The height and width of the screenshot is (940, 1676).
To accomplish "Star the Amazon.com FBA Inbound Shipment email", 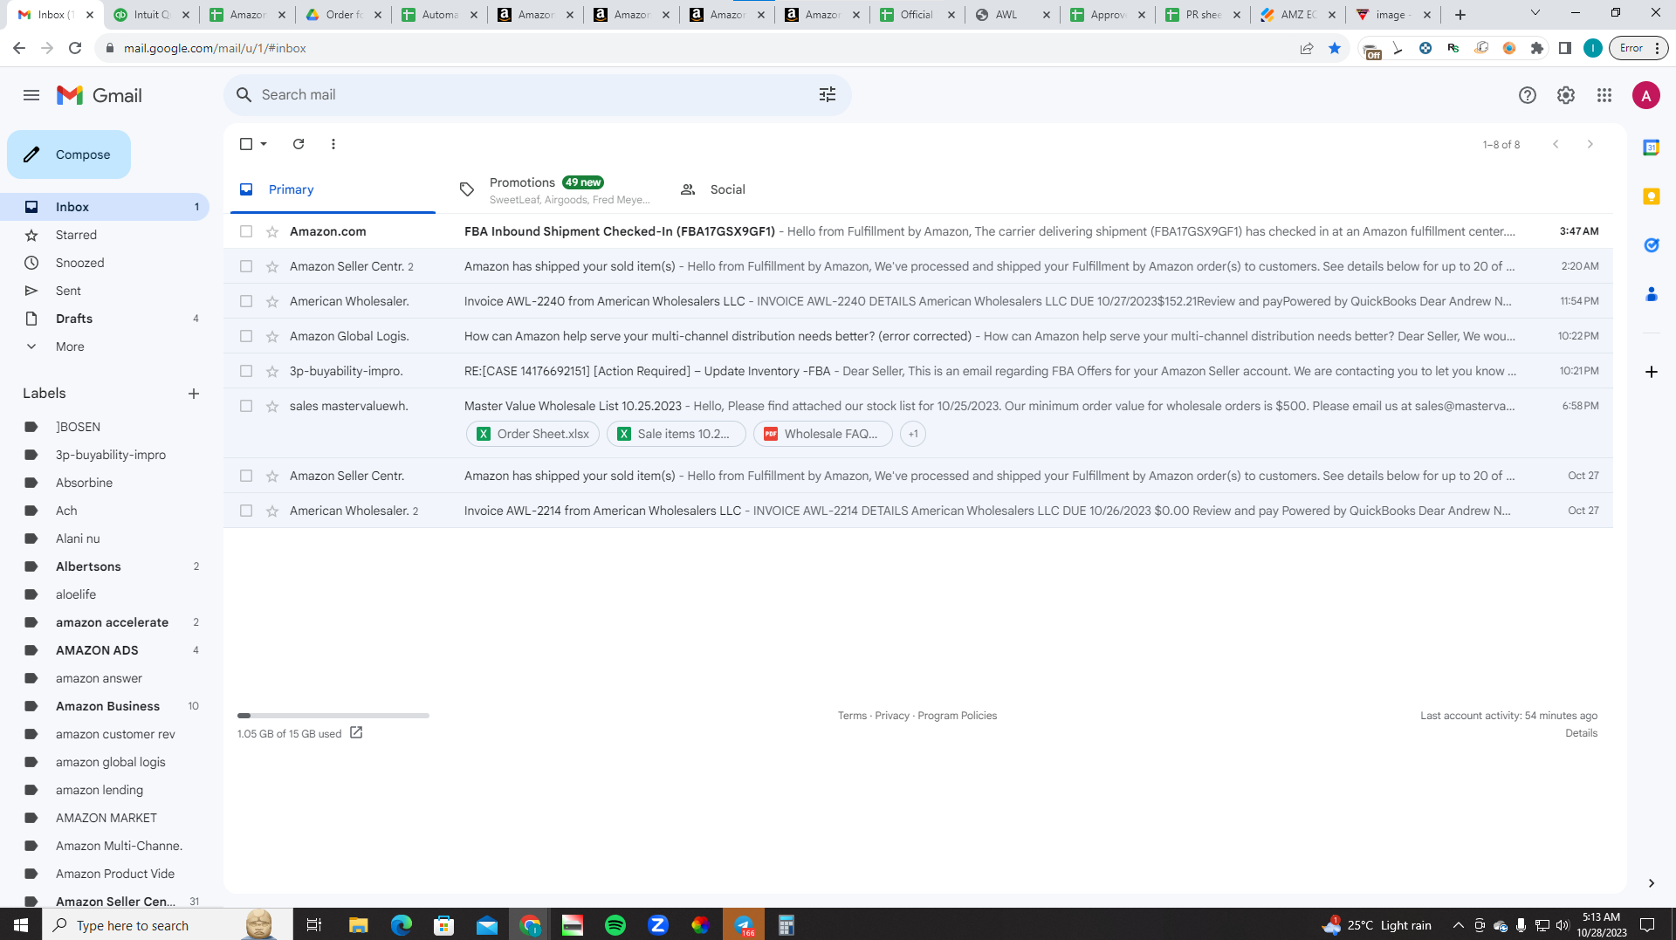I will pos(272,231).
